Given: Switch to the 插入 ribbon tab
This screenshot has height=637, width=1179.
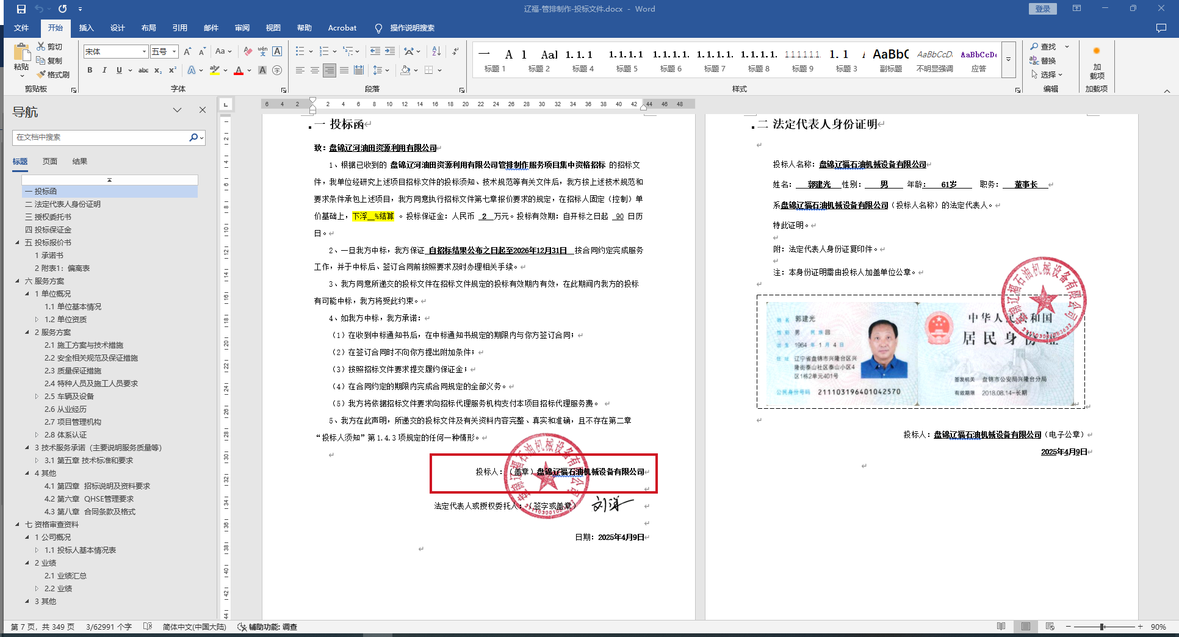Looking at the screenshot, I should (x=87, y=28).
